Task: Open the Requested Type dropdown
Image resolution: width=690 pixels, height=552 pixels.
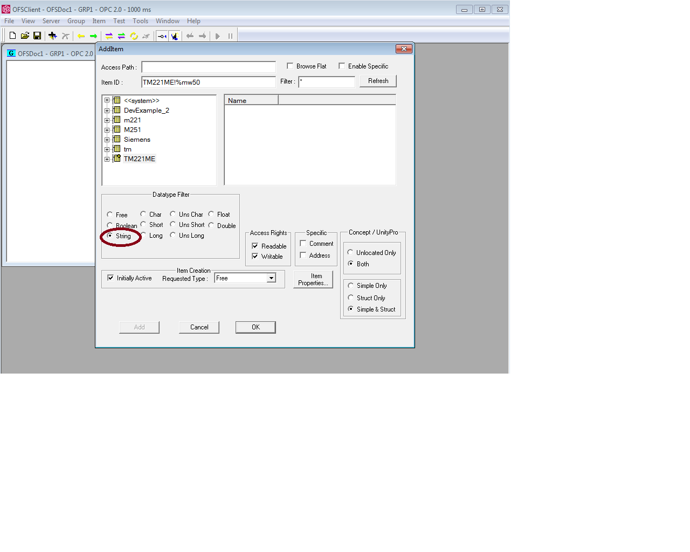Action: click(x=271, y=278)
